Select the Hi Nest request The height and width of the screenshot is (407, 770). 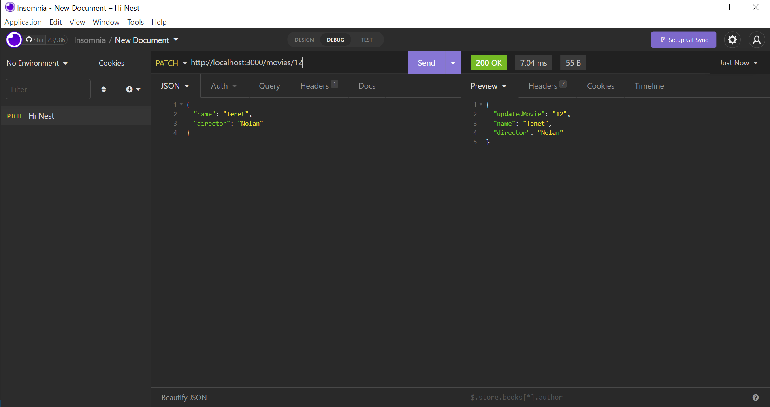(x=76, y=116)
